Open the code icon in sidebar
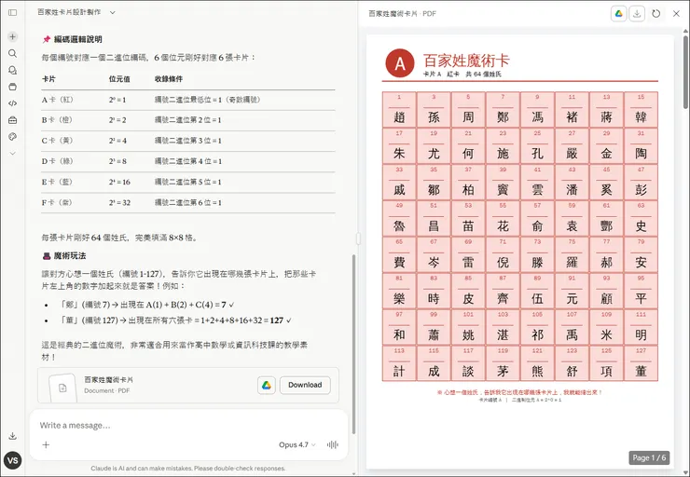Image resolution: width=690 pixels, height=477 pixels. 13,103
